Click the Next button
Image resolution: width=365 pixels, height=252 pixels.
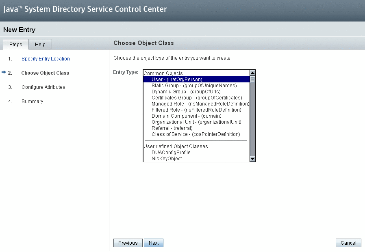(154, 243)
